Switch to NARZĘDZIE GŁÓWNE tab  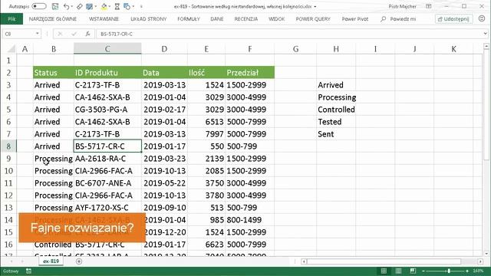[x=53, y=18]
